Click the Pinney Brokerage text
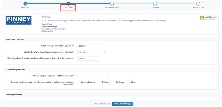The height and width of the screenshot is (107, 222). (49, 26)
